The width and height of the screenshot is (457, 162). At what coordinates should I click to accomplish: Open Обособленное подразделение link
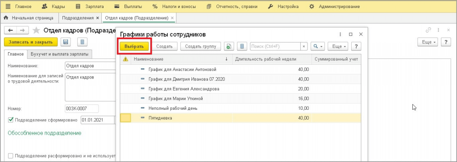[44, 133]
